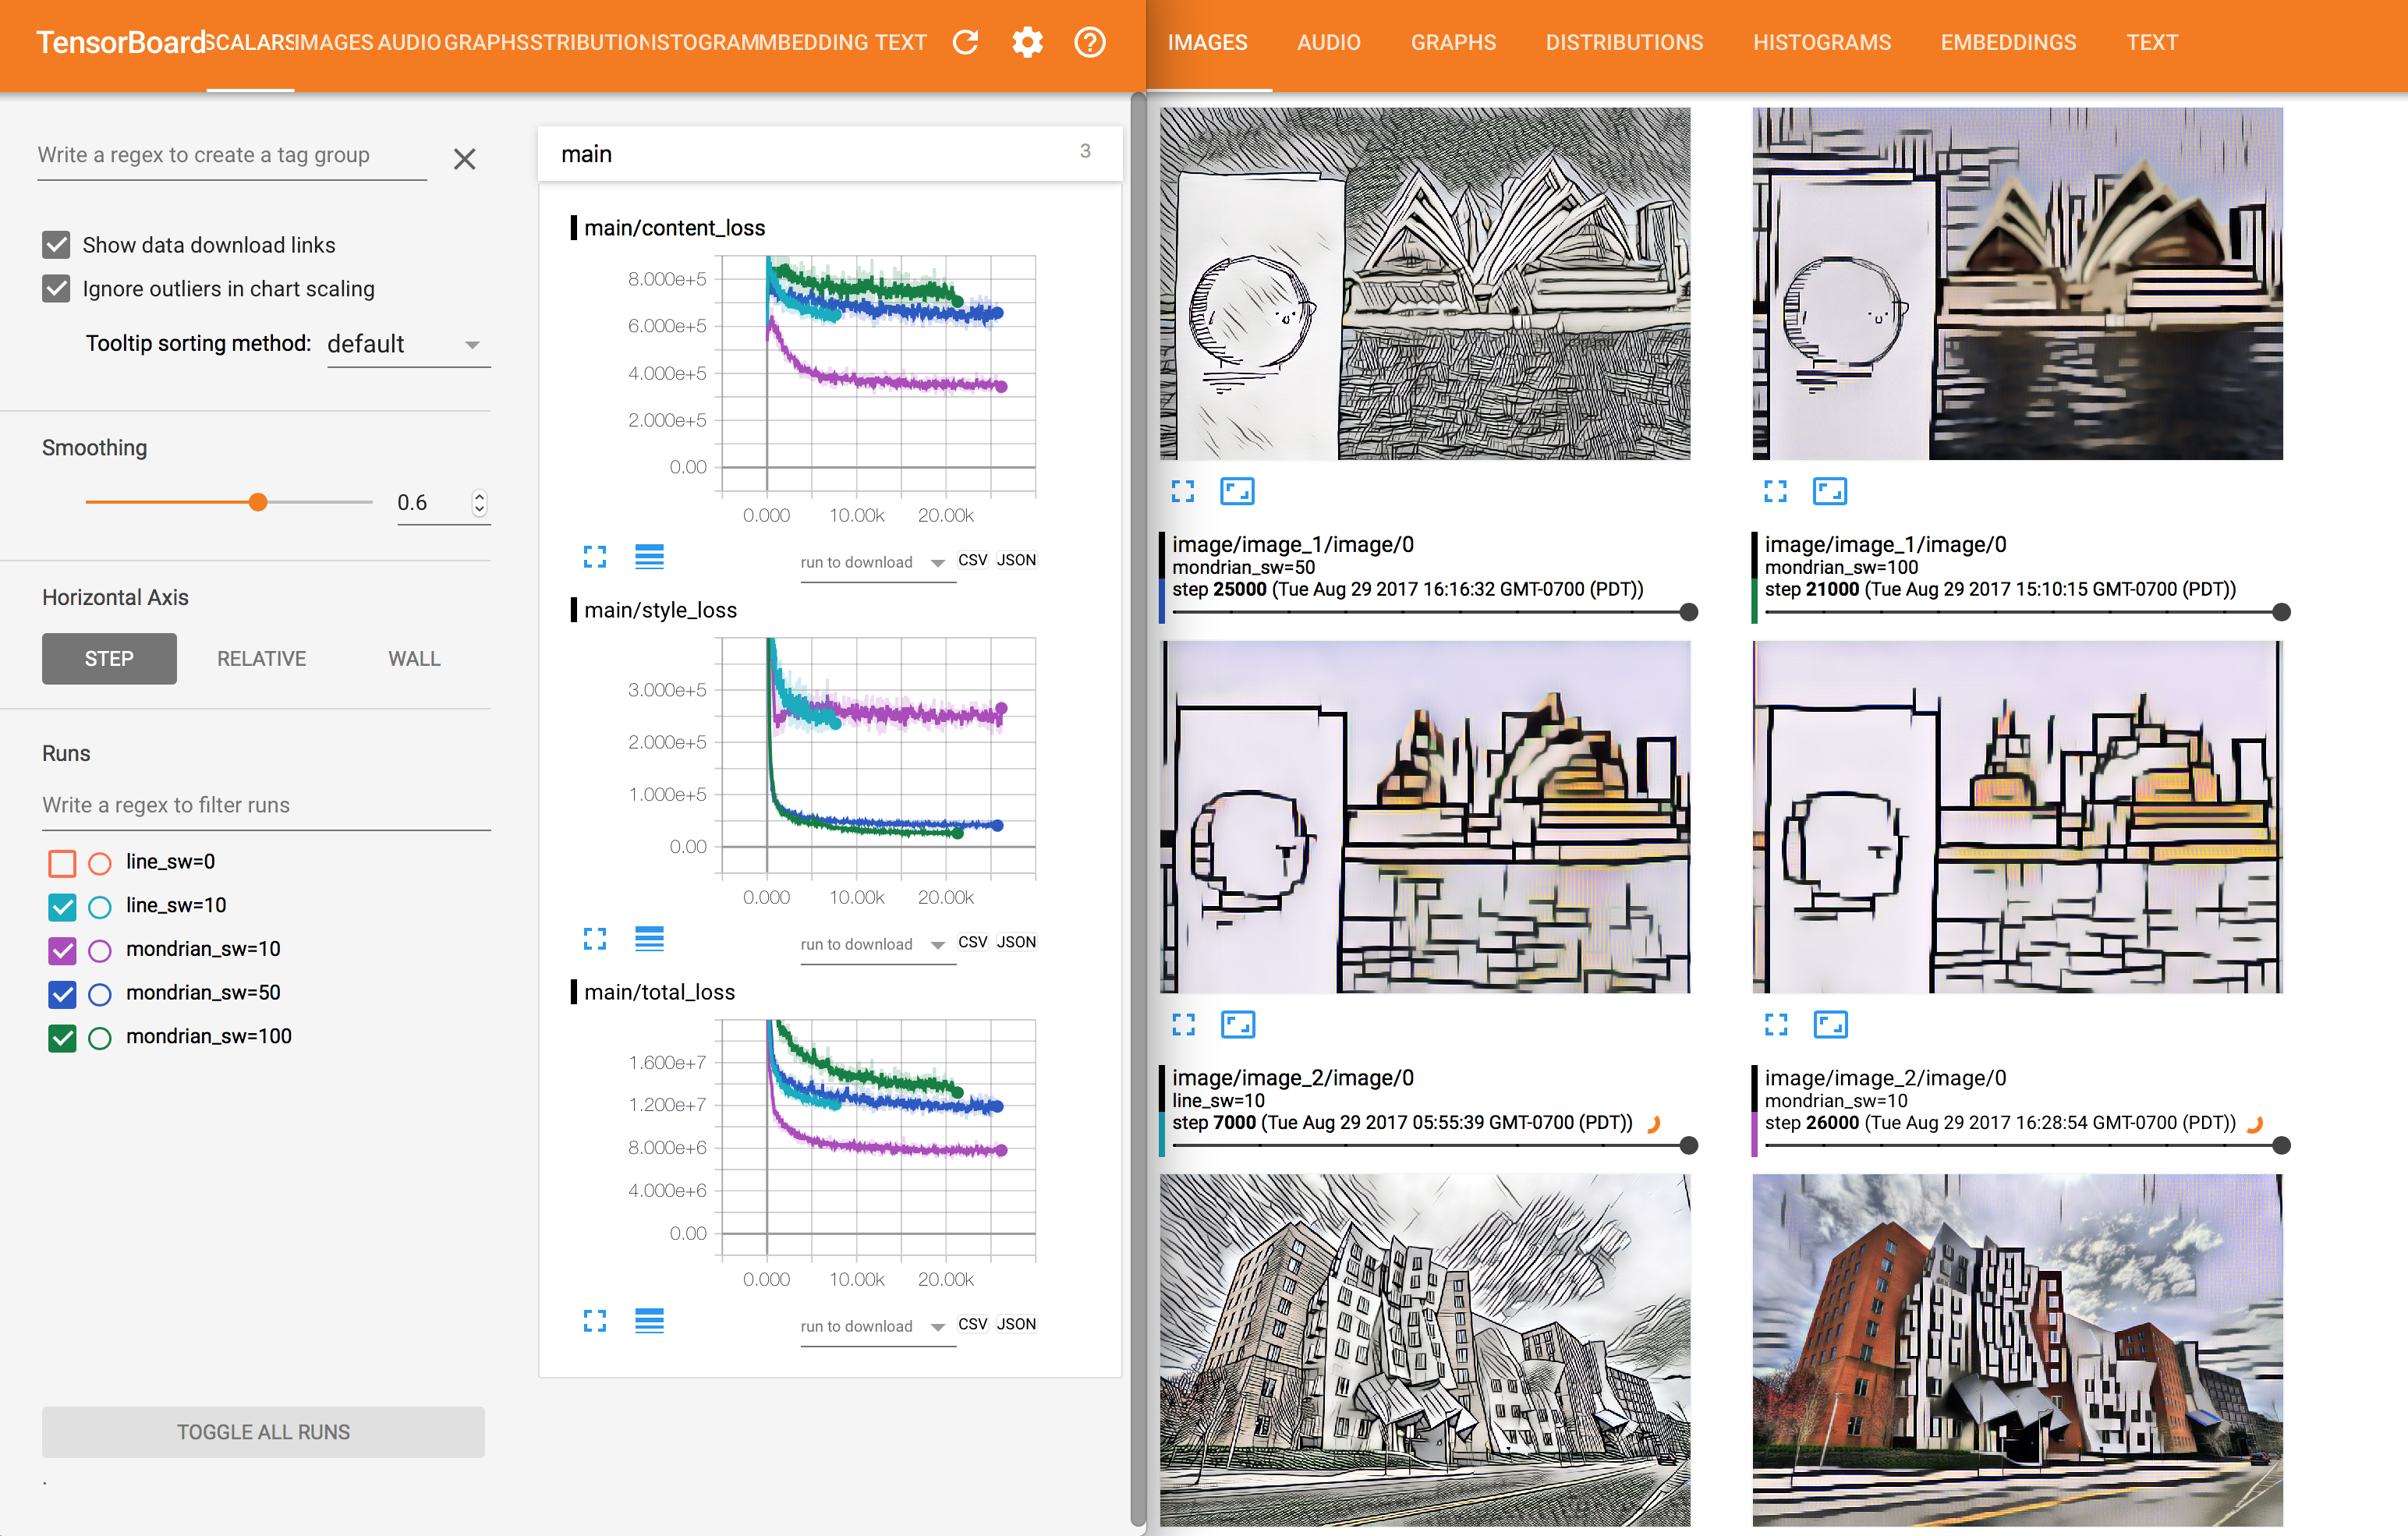The width and height of the screenshot is (2408, 1536).
Task: Clear the tag group regex with X
Action: click(x=464, y=159)
